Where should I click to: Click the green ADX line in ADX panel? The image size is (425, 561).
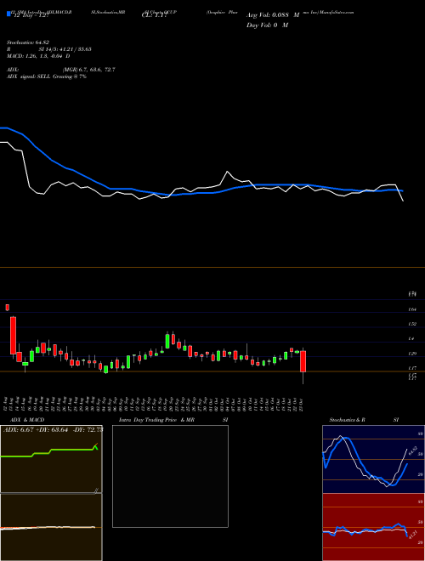[x=48, y=452]
